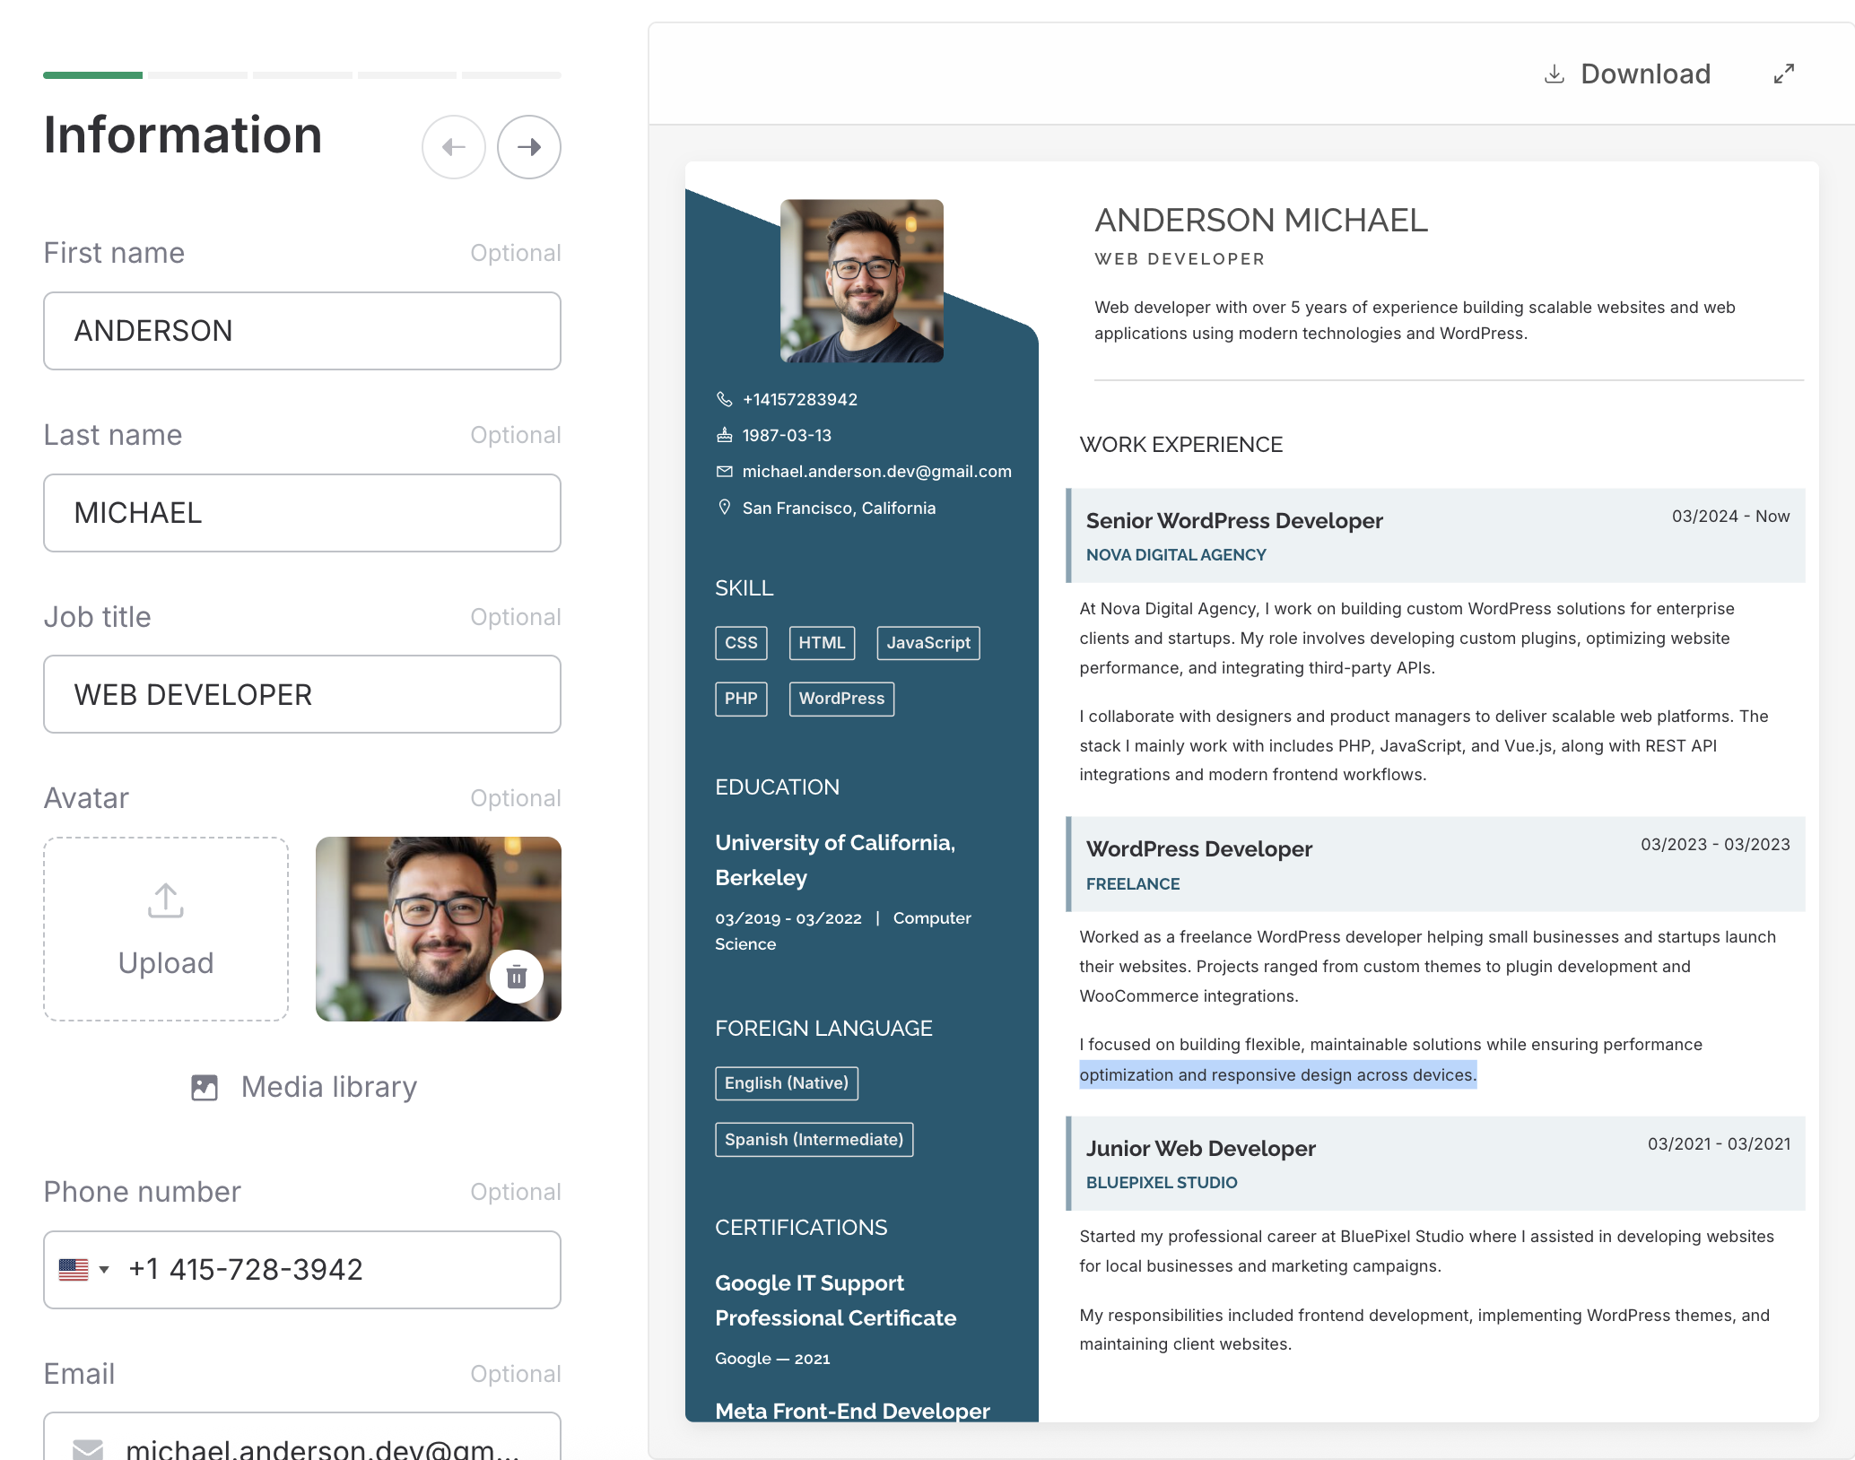Viewport: 1855px width, 1460px height.
Task: Edit the Last name field
Action: tap(302, 513)
